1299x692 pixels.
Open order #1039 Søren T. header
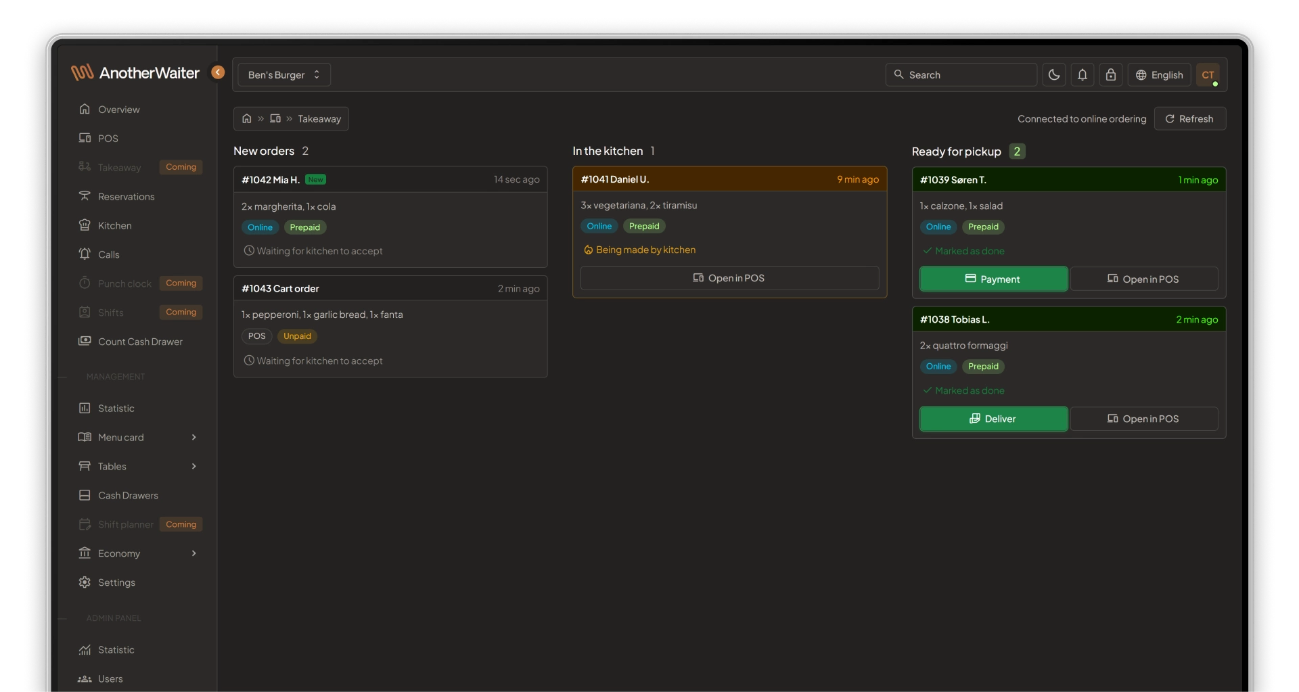(x=1069, y=180)
